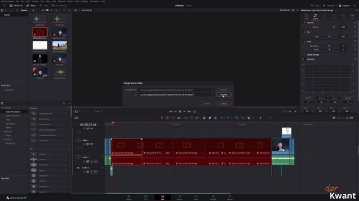Toggle the Equalizer section enable switch
The image size is (359, 201).
303,59
